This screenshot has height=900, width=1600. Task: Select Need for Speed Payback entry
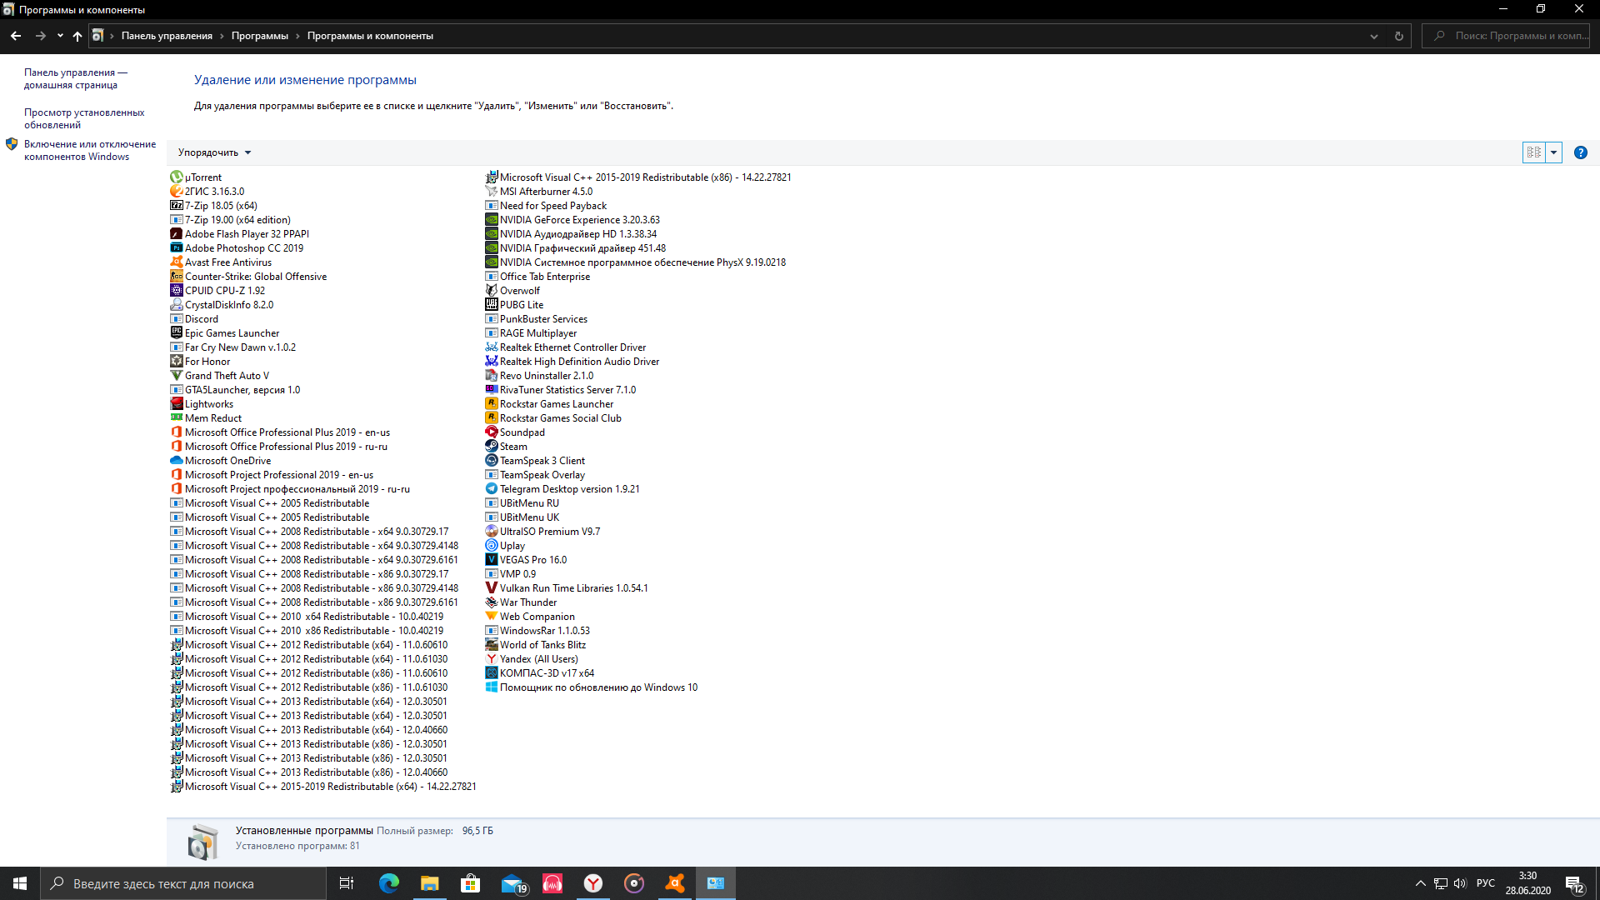coord(553,206)
